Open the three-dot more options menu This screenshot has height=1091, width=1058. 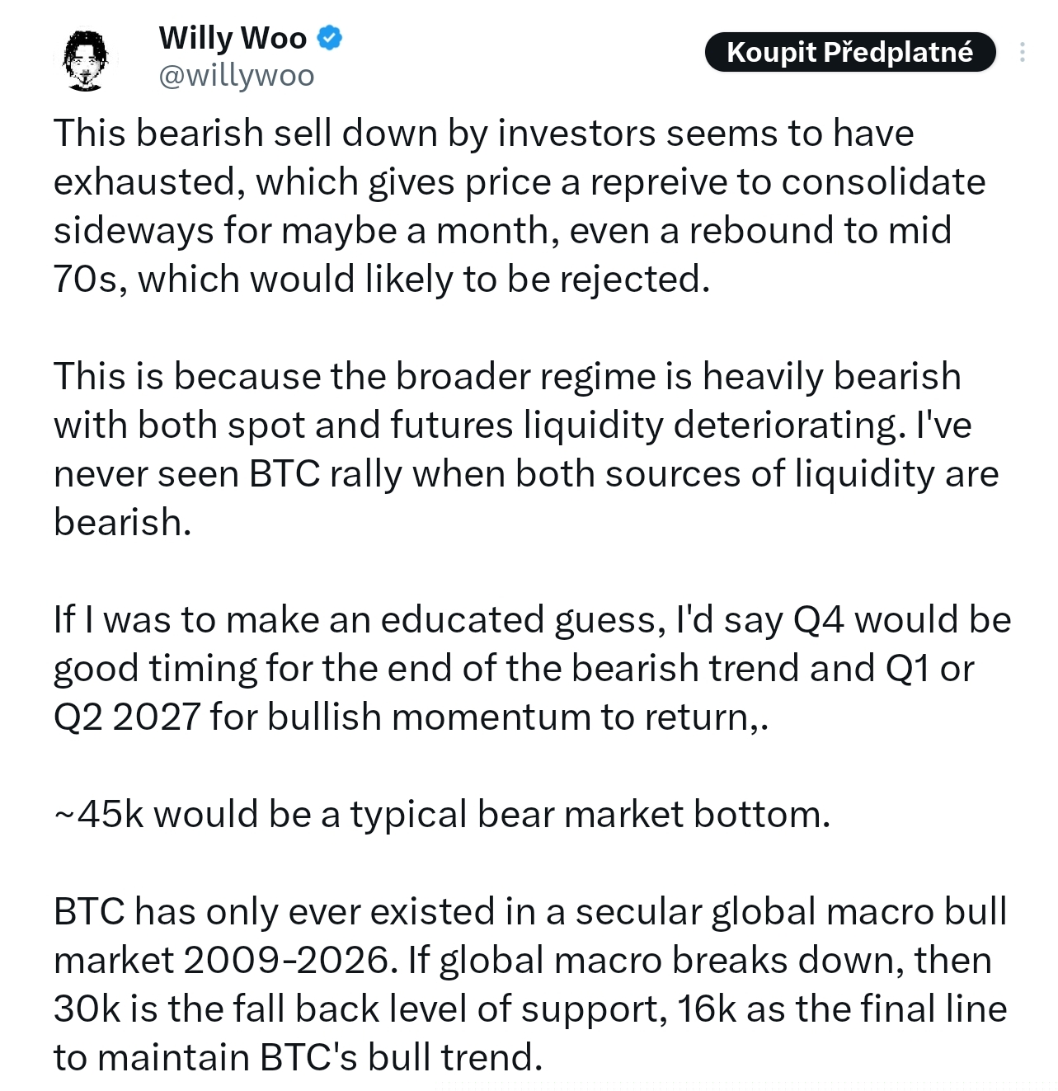pyautogui.click(x=1023, y=53)
